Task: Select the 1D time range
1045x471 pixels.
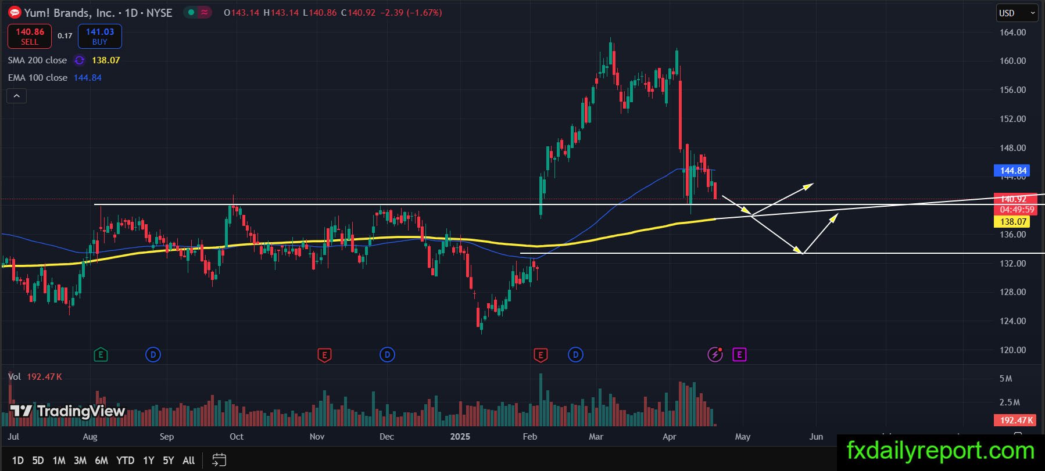Action: tap(18, 461)
